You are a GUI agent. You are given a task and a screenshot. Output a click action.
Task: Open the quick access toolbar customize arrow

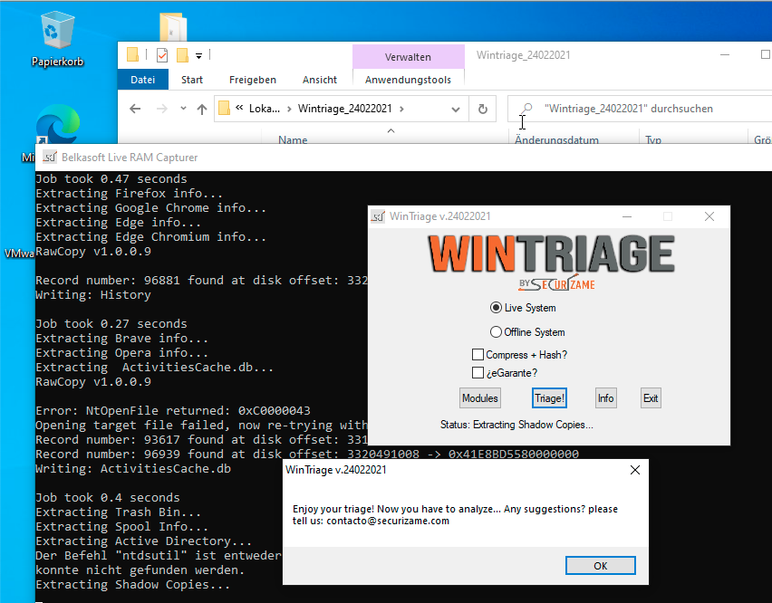pyautogui.click(x=199, y=55)
